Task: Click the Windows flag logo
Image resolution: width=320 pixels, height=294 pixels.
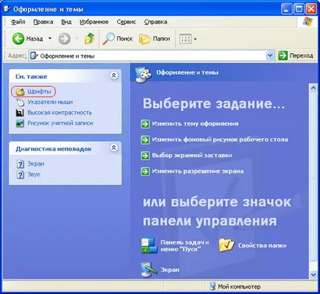Action: tap(307, 21)
